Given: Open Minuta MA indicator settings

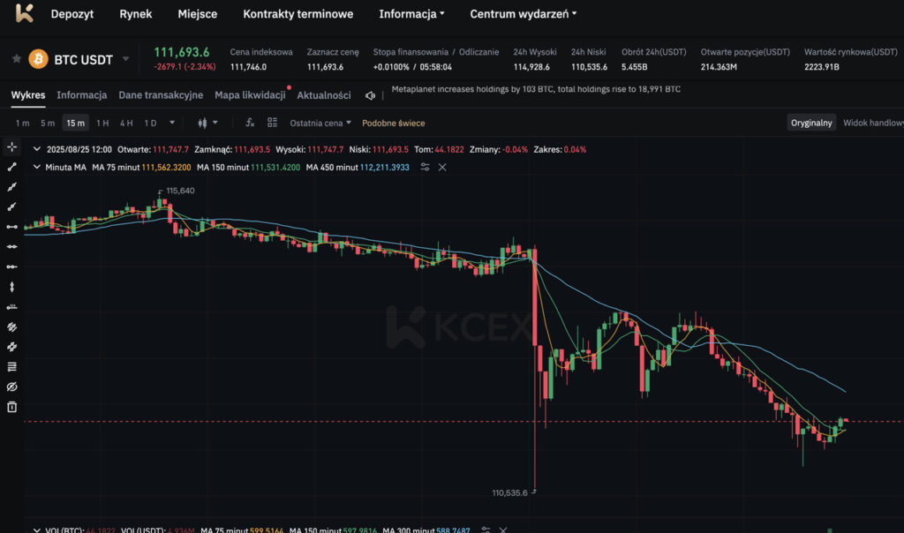Looking at the screenshot, I should (425, 167).
